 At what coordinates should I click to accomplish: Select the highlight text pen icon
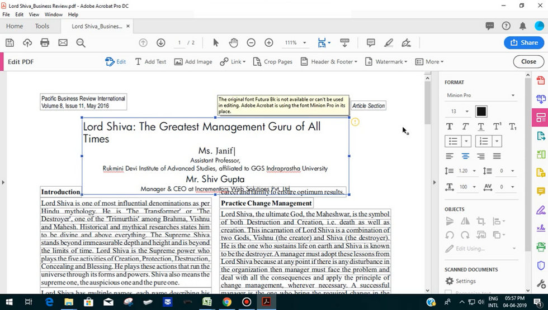[x=389, y=43]
